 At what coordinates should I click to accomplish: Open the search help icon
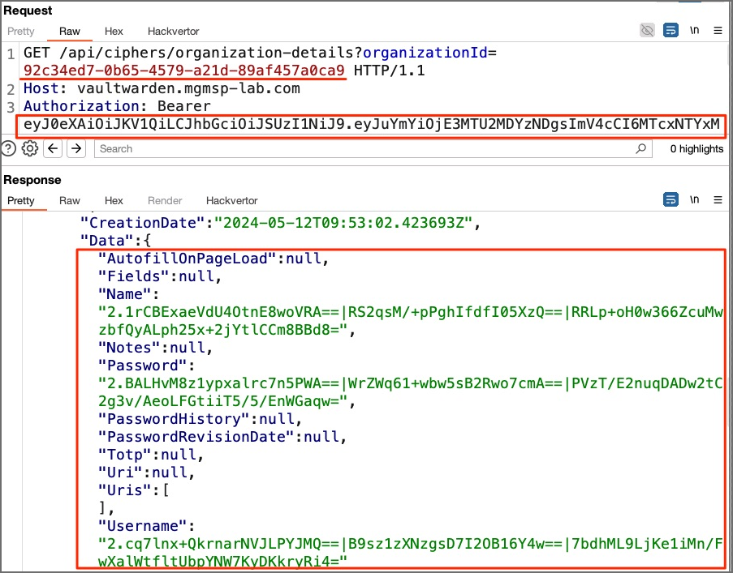(9, 148)
